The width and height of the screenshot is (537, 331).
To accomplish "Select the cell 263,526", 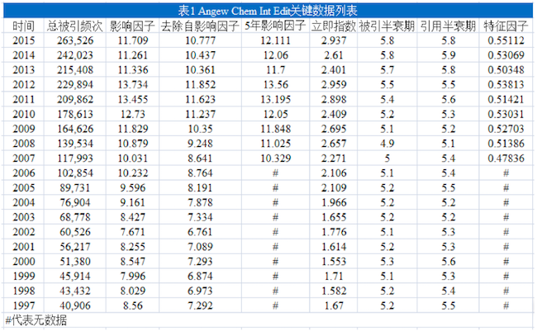I will pyautogui.click(x=75, y=40).
